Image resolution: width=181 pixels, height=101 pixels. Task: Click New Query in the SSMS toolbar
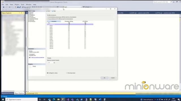(26, 7)
